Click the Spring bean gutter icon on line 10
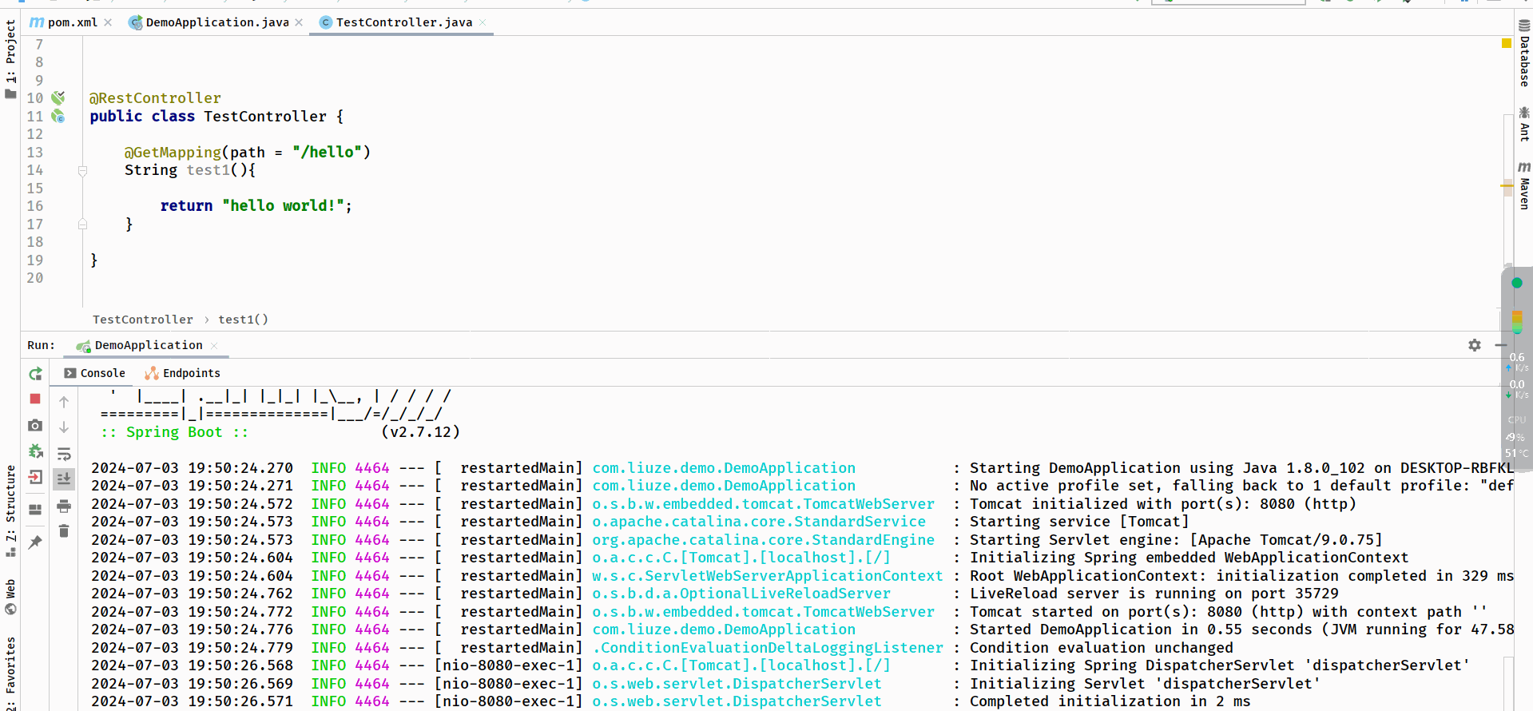 58,97
